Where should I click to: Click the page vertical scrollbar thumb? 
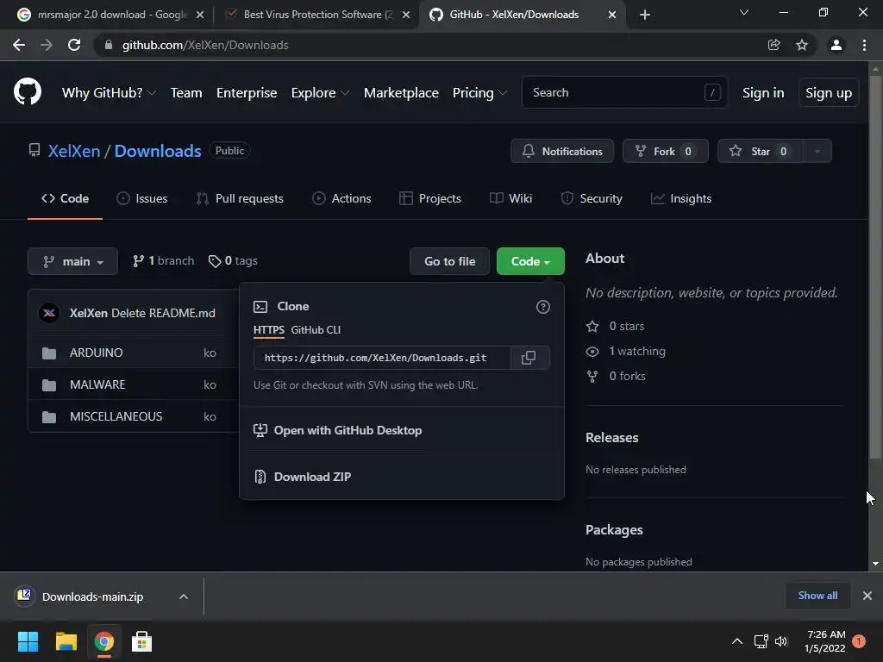(875, 266)
